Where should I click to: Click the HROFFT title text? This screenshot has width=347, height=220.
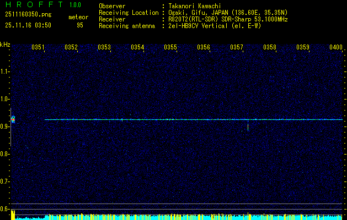[x=34, y=4]
